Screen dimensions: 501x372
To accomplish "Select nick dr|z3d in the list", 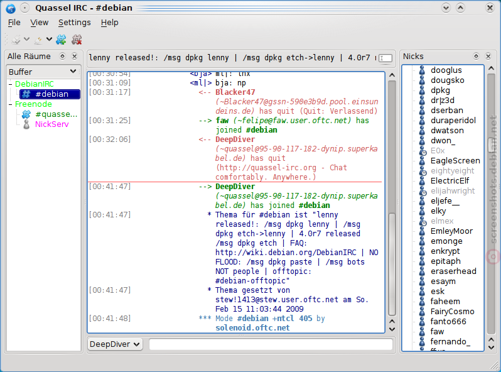I will pyautogui.click(x=443, y=101).
